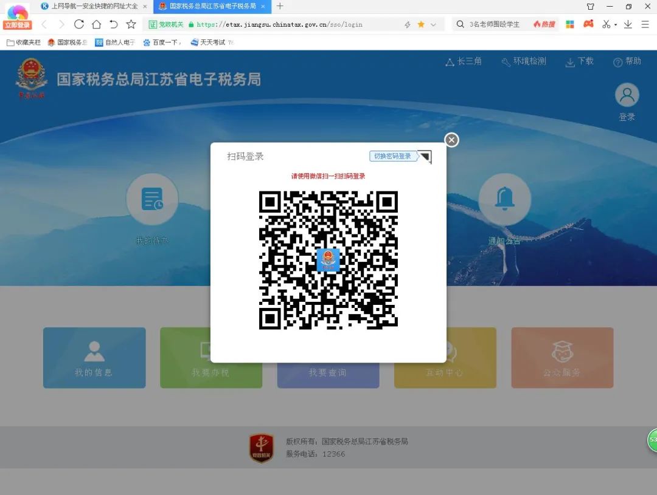Screen dimensions: 657x495
Task: Click the national tax emblem logo on the page
Action: 31,78
